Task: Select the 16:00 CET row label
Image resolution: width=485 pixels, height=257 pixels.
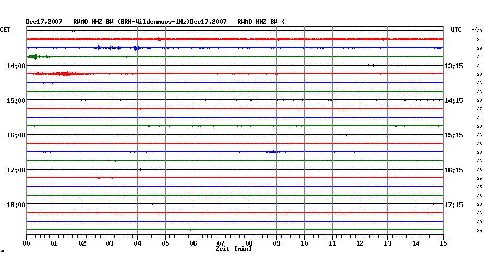Action: click(16, 135)
